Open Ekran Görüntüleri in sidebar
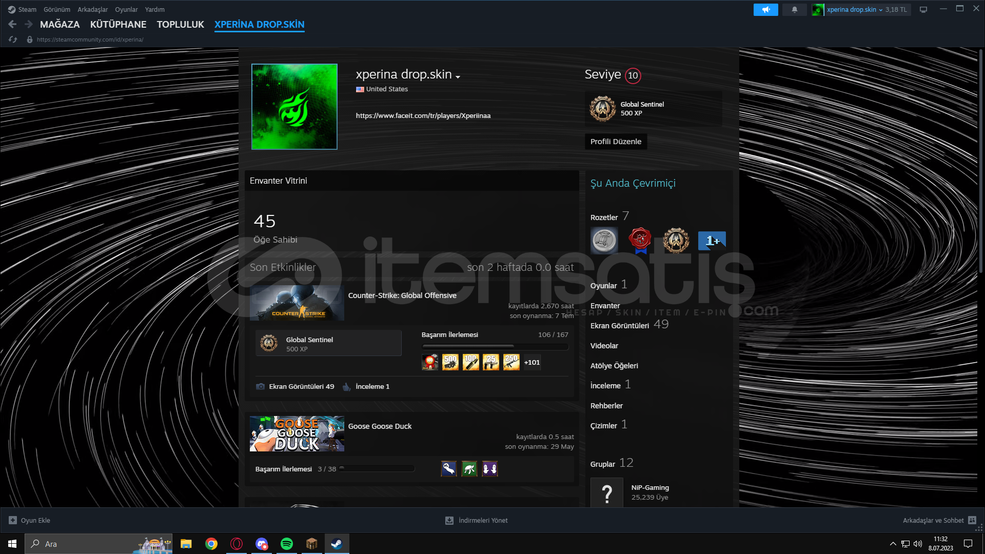Image resolution: width=985 pixels, height=554 pixels. 619,326
